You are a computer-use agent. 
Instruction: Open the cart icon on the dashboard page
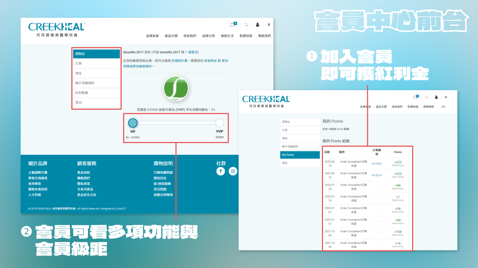(x=233, y=25)
